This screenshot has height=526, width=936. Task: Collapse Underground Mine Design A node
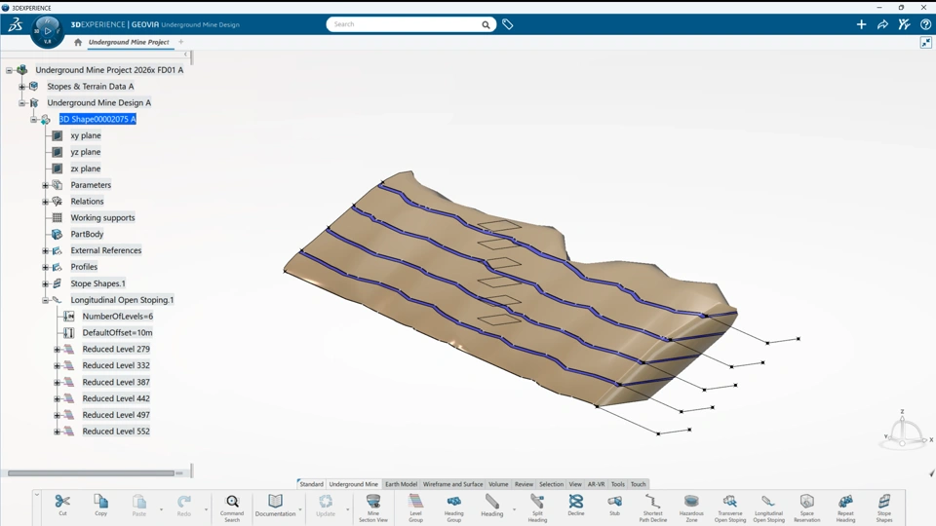[x=21, y=103]
